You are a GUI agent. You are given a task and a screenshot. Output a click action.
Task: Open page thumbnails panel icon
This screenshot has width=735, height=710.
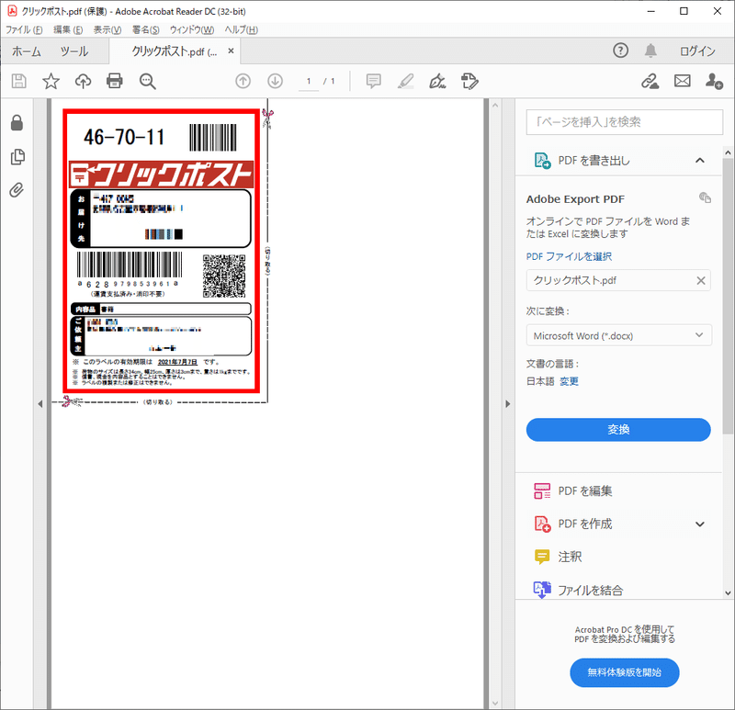click(x=17, y=156)
